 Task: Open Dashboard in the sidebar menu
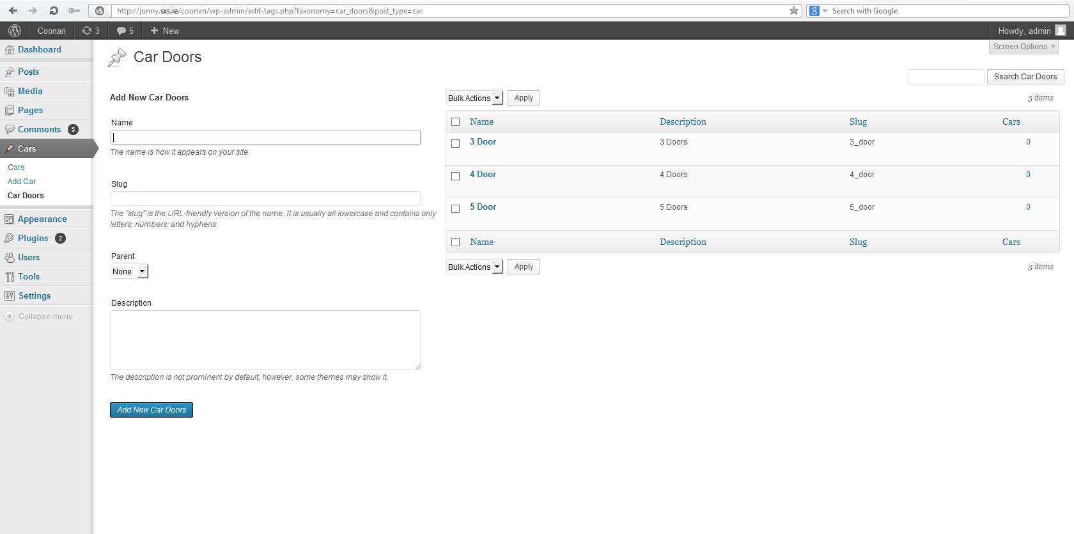pos(40,50)
